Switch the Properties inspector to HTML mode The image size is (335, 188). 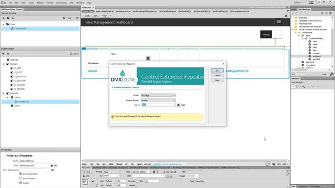86,172
